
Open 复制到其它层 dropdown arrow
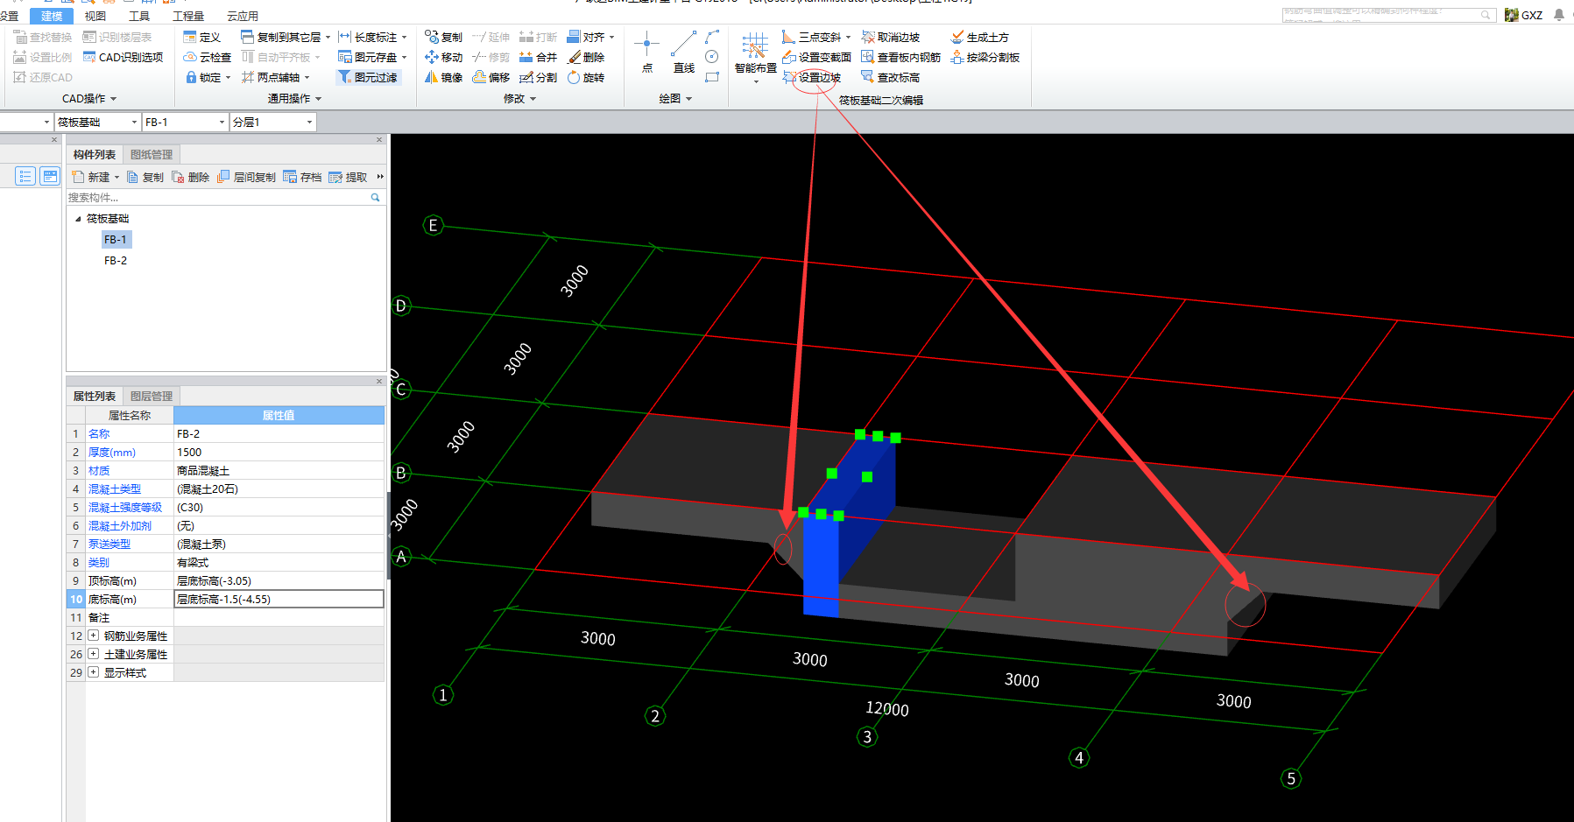coord(328,38)
